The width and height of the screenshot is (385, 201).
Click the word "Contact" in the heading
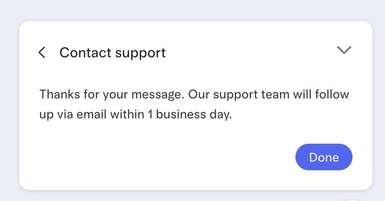[x=85, y=53]
